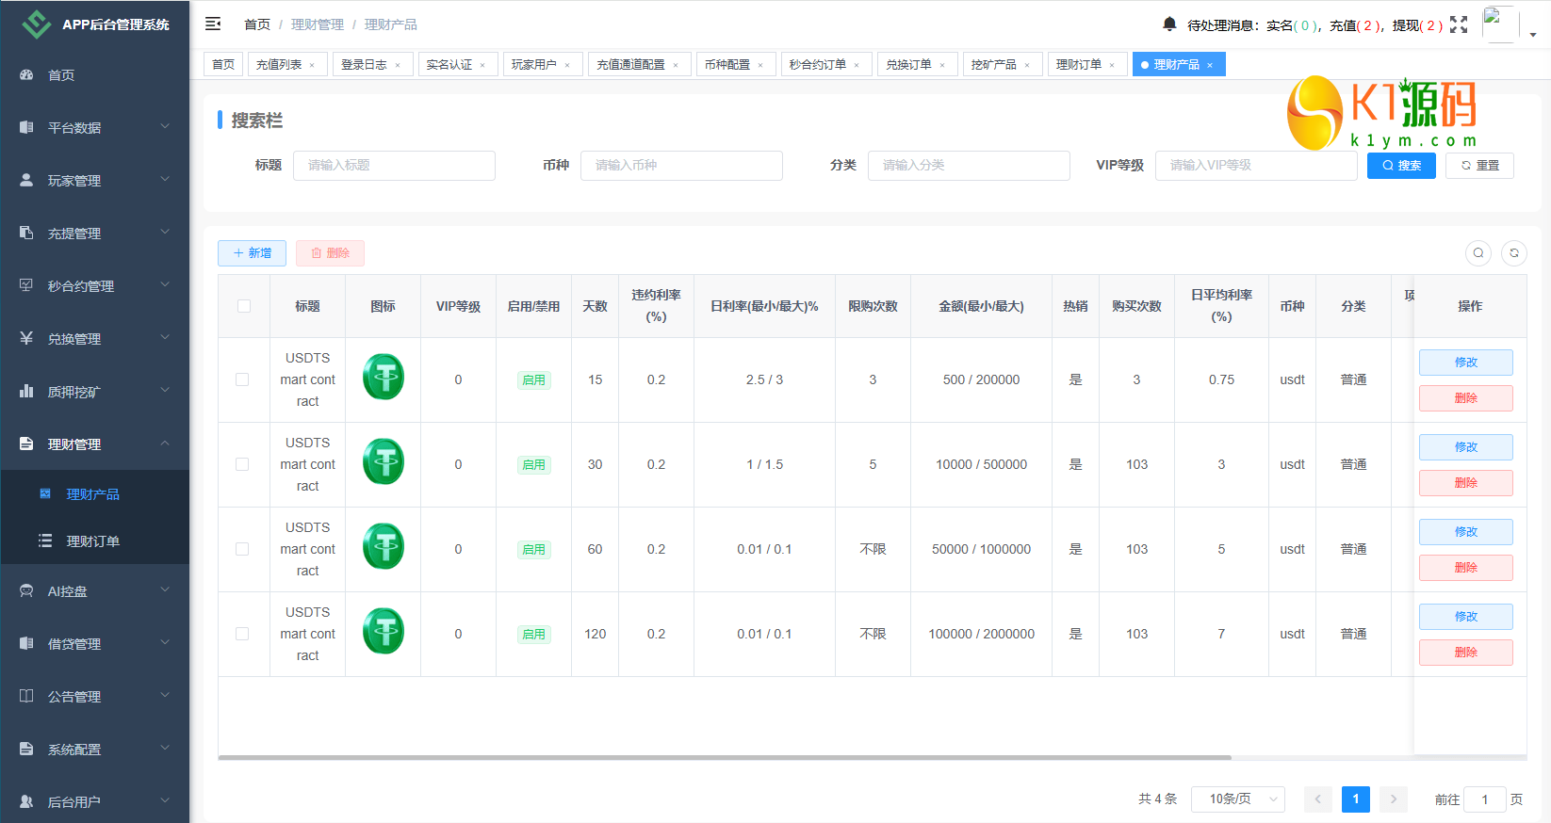Image resolution: width=1551 pixels, height=823 pixels.
Task: Click the 新增 add button
Action: [x=252, y=252]
